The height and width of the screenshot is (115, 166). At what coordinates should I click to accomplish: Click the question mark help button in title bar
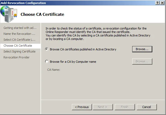[x=157, y=3]
